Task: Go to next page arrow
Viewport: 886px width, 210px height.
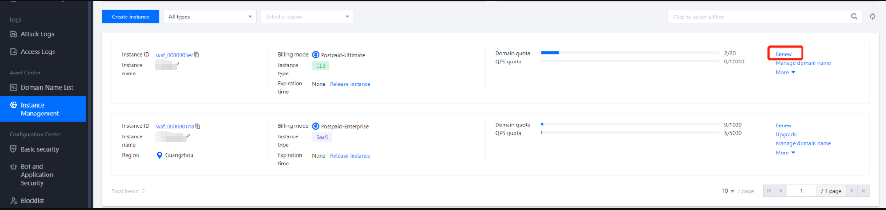Action: click(852, 191)
